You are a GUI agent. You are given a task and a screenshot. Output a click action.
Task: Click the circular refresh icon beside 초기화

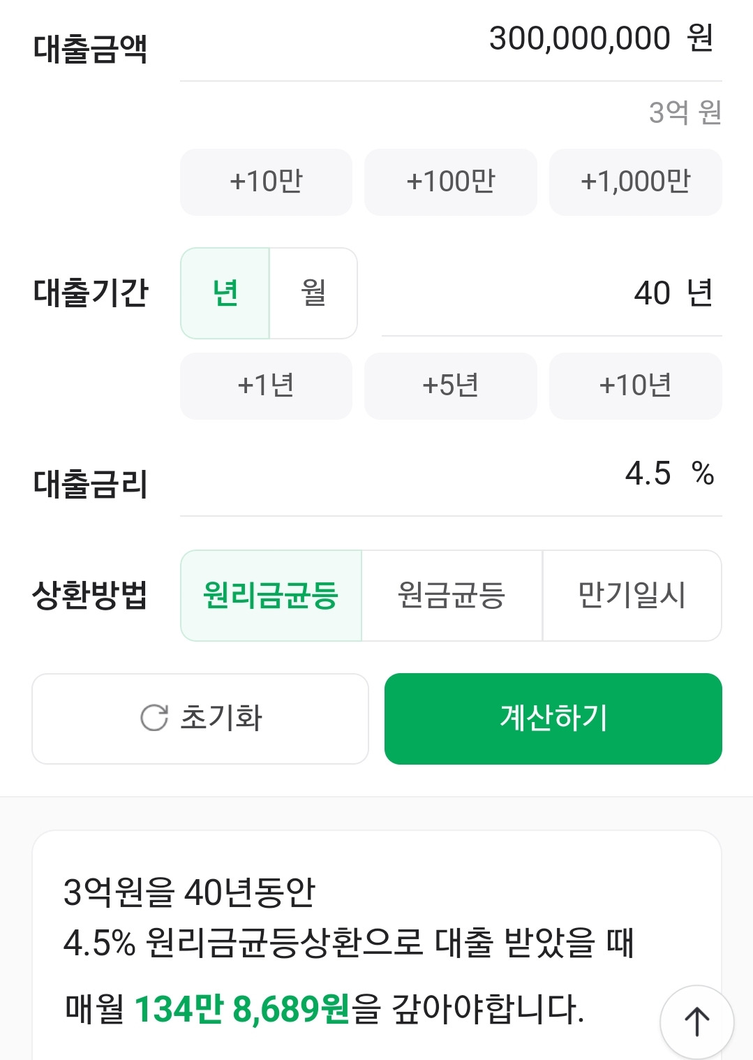154,718
